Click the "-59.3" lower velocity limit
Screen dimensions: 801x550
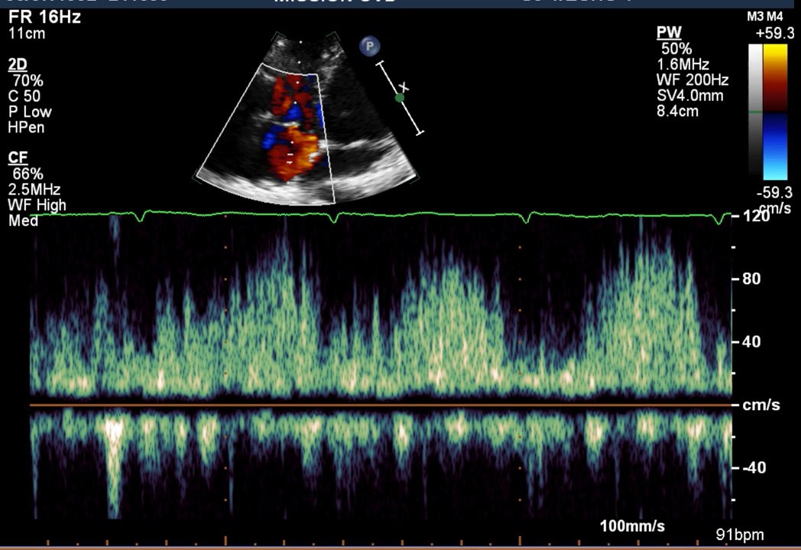click(x=775, y=192)
